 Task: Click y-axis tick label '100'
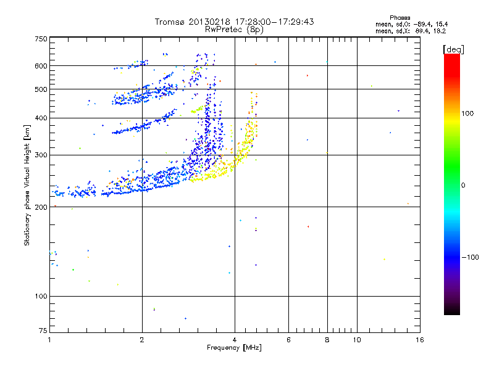(x=41, y=296)
